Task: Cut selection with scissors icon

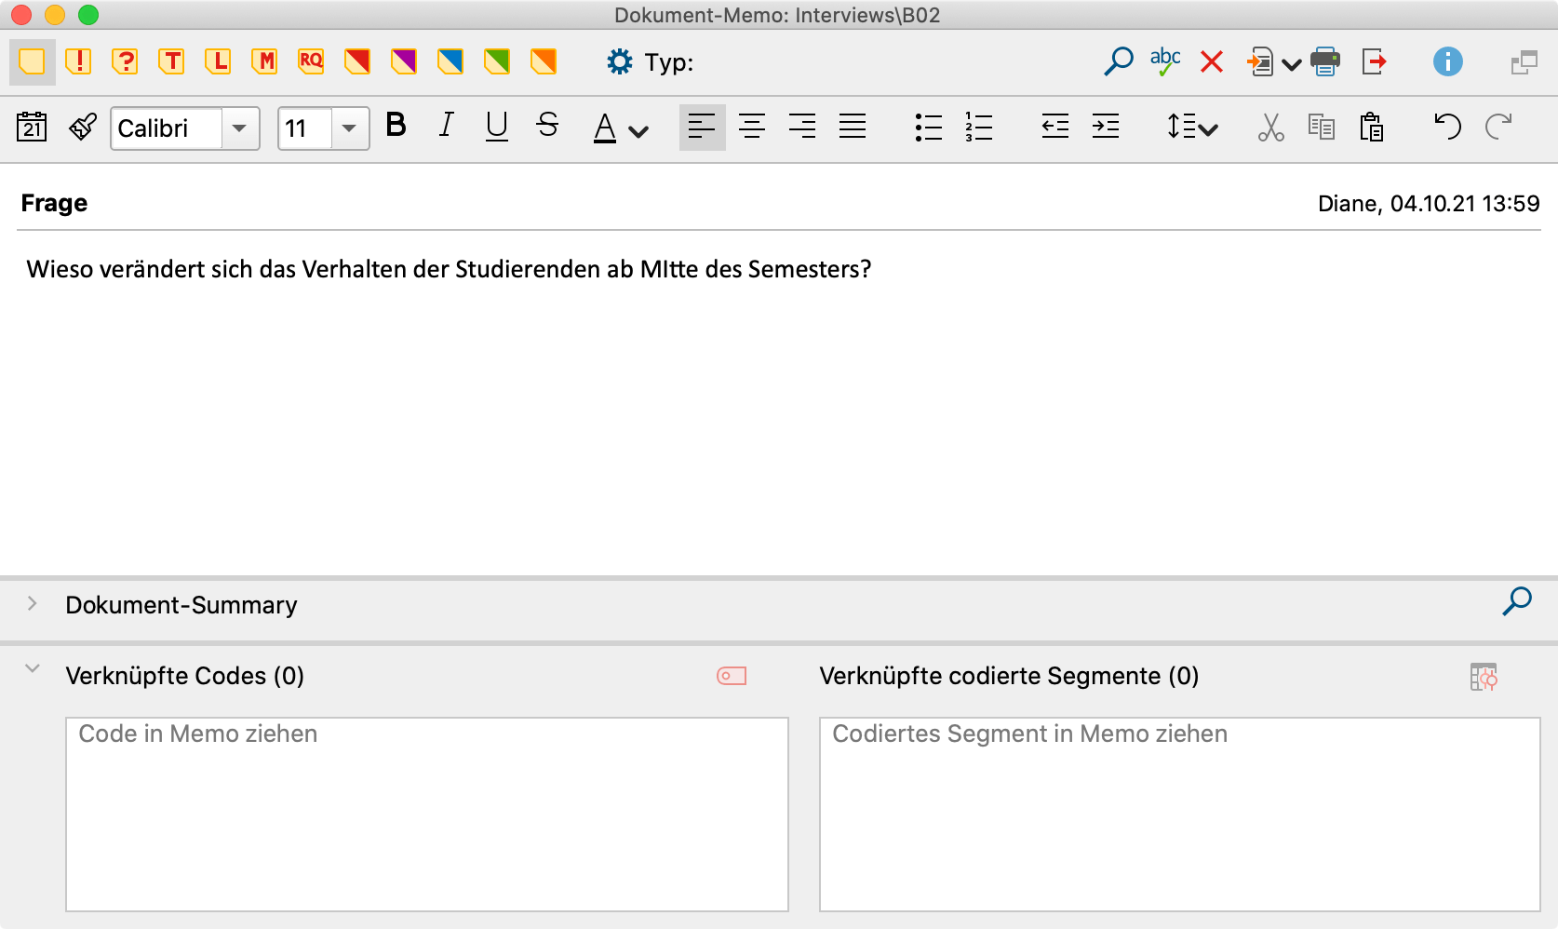Action: point(1270,128)
